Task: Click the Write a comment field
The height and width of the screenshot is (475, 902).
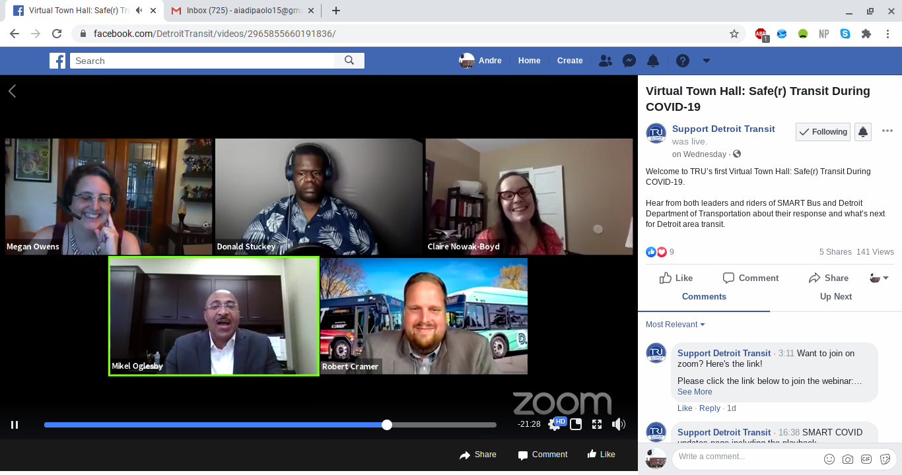Action: tap(746, 457)
